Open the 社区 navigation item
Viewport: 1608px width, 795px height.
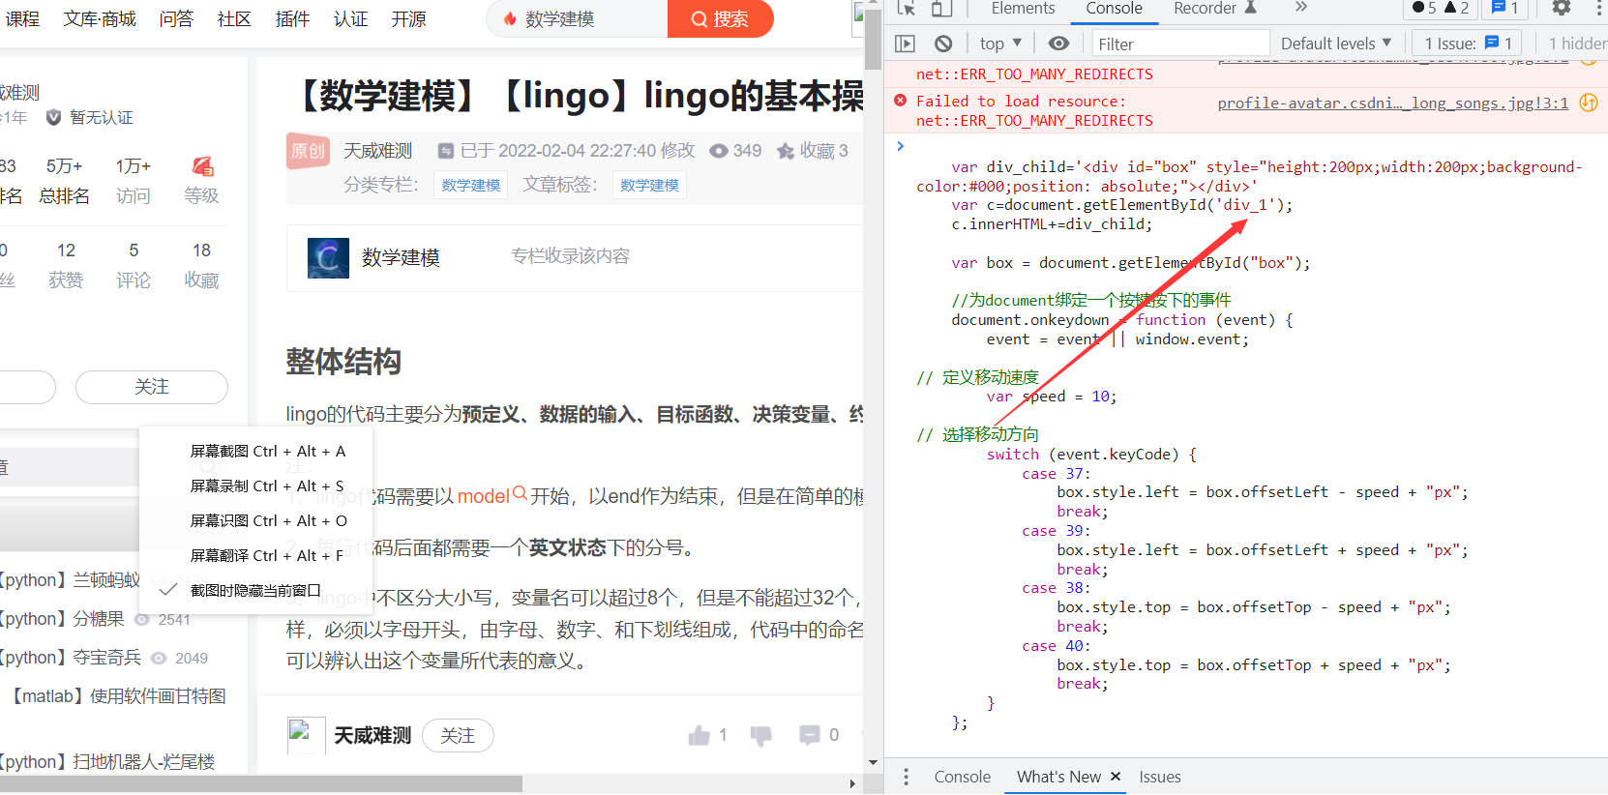(234, 18)
